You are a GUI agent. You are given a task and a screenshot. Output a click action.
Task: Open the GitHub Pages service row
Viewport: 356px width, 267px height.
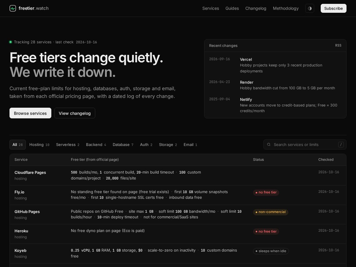pyautogui.click(x=178, y=214)
